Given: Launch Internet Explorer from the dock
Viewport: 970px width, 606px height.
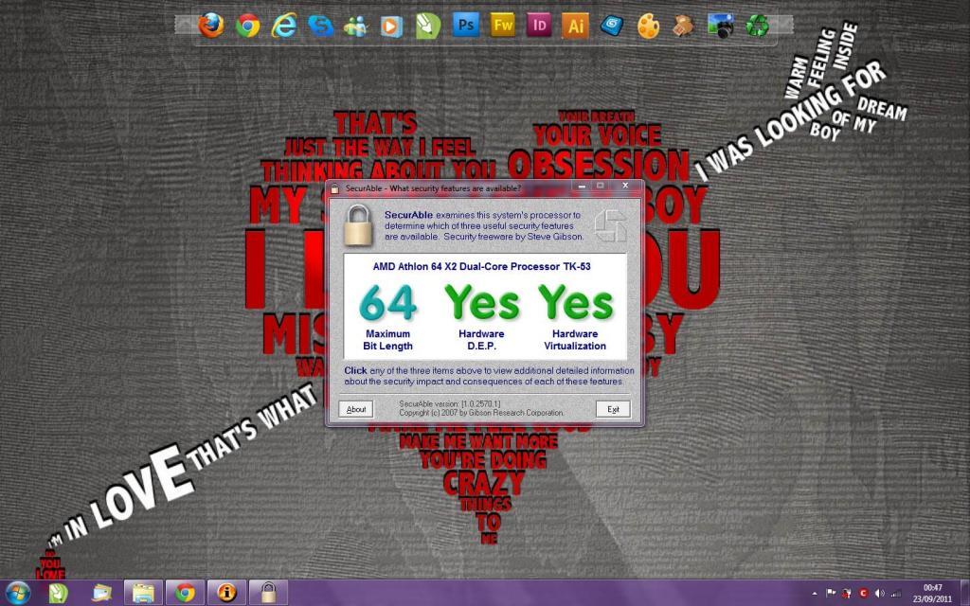Looking at the screenshot, I should (284, 26).
